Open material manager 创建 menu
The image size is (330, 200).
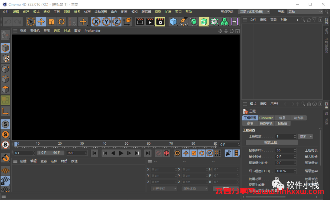point(23,161)
